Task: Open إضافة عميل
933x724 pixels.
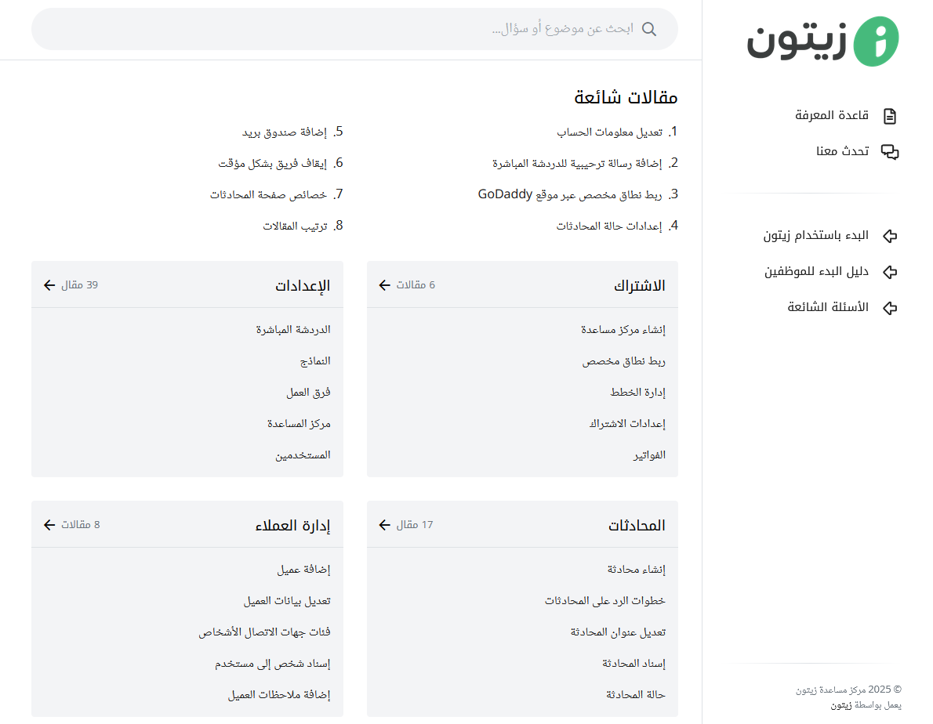Action: pos(303,570)
